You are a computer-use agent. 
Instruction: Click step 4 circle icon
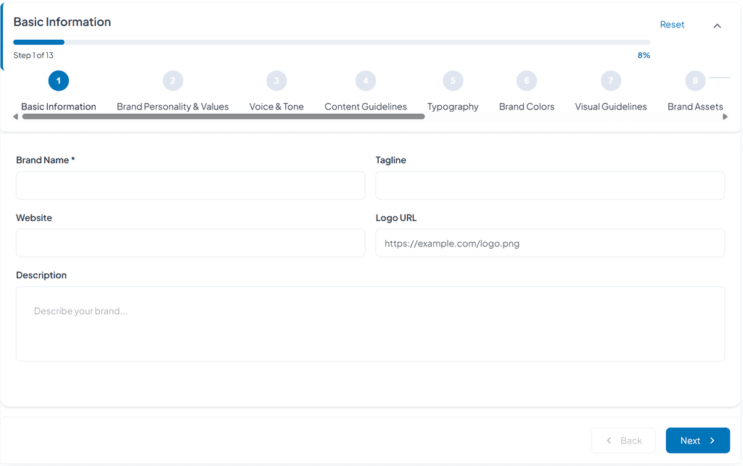[x=366, y=81]
